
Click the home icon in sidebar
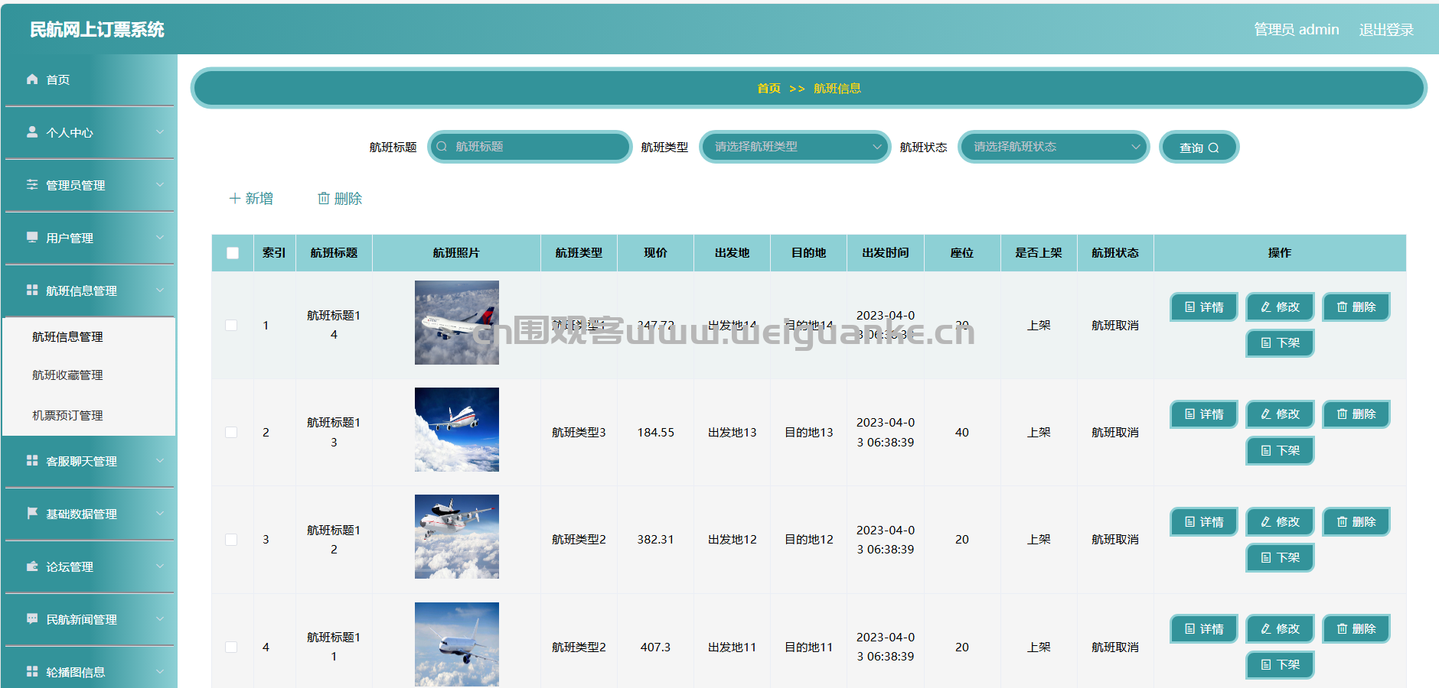pos(32,79)
